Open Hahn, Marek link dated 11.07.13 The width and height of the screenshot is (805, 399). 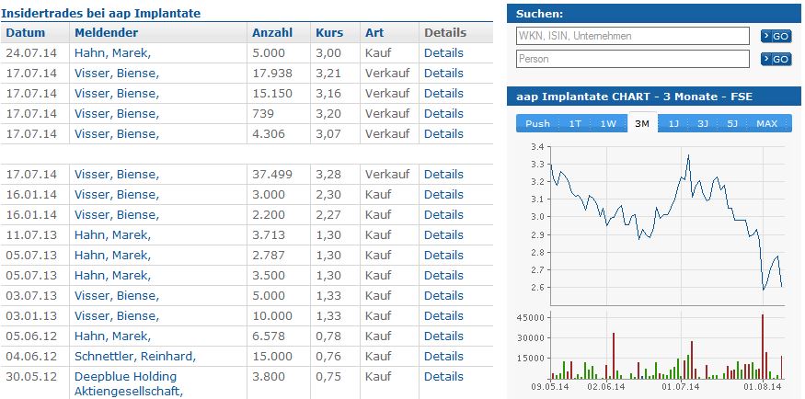[112, 235]
